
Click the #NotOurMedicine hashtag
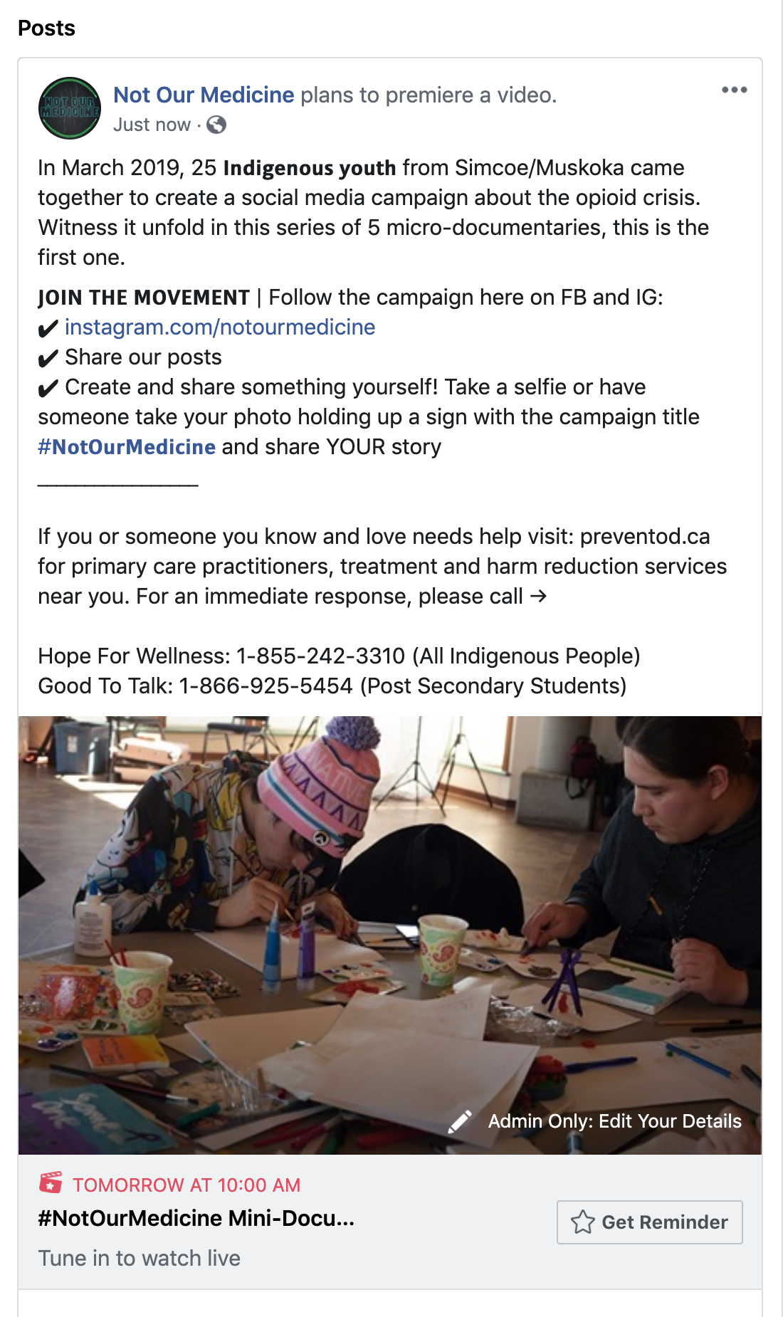pyautogui.click(x=127, y=446)
